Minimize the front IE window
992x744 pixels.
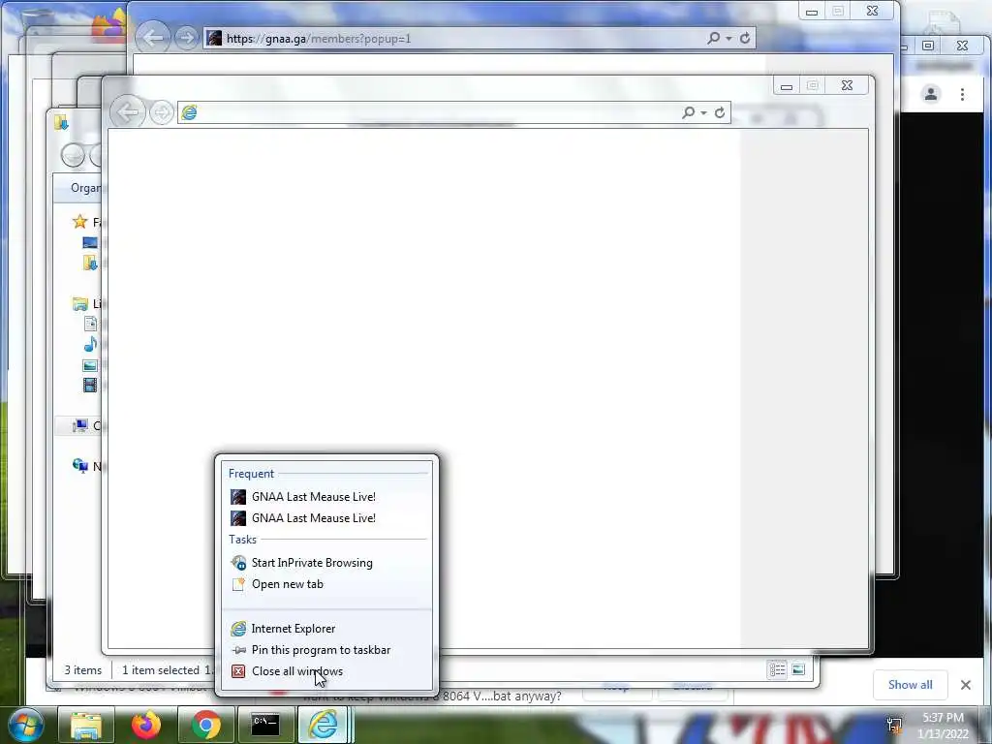[x=787, y=86]
